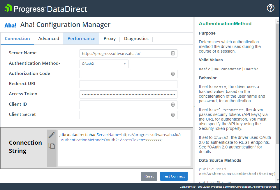
Task: Click the Progress DataDirect logo
Action: 46,9
